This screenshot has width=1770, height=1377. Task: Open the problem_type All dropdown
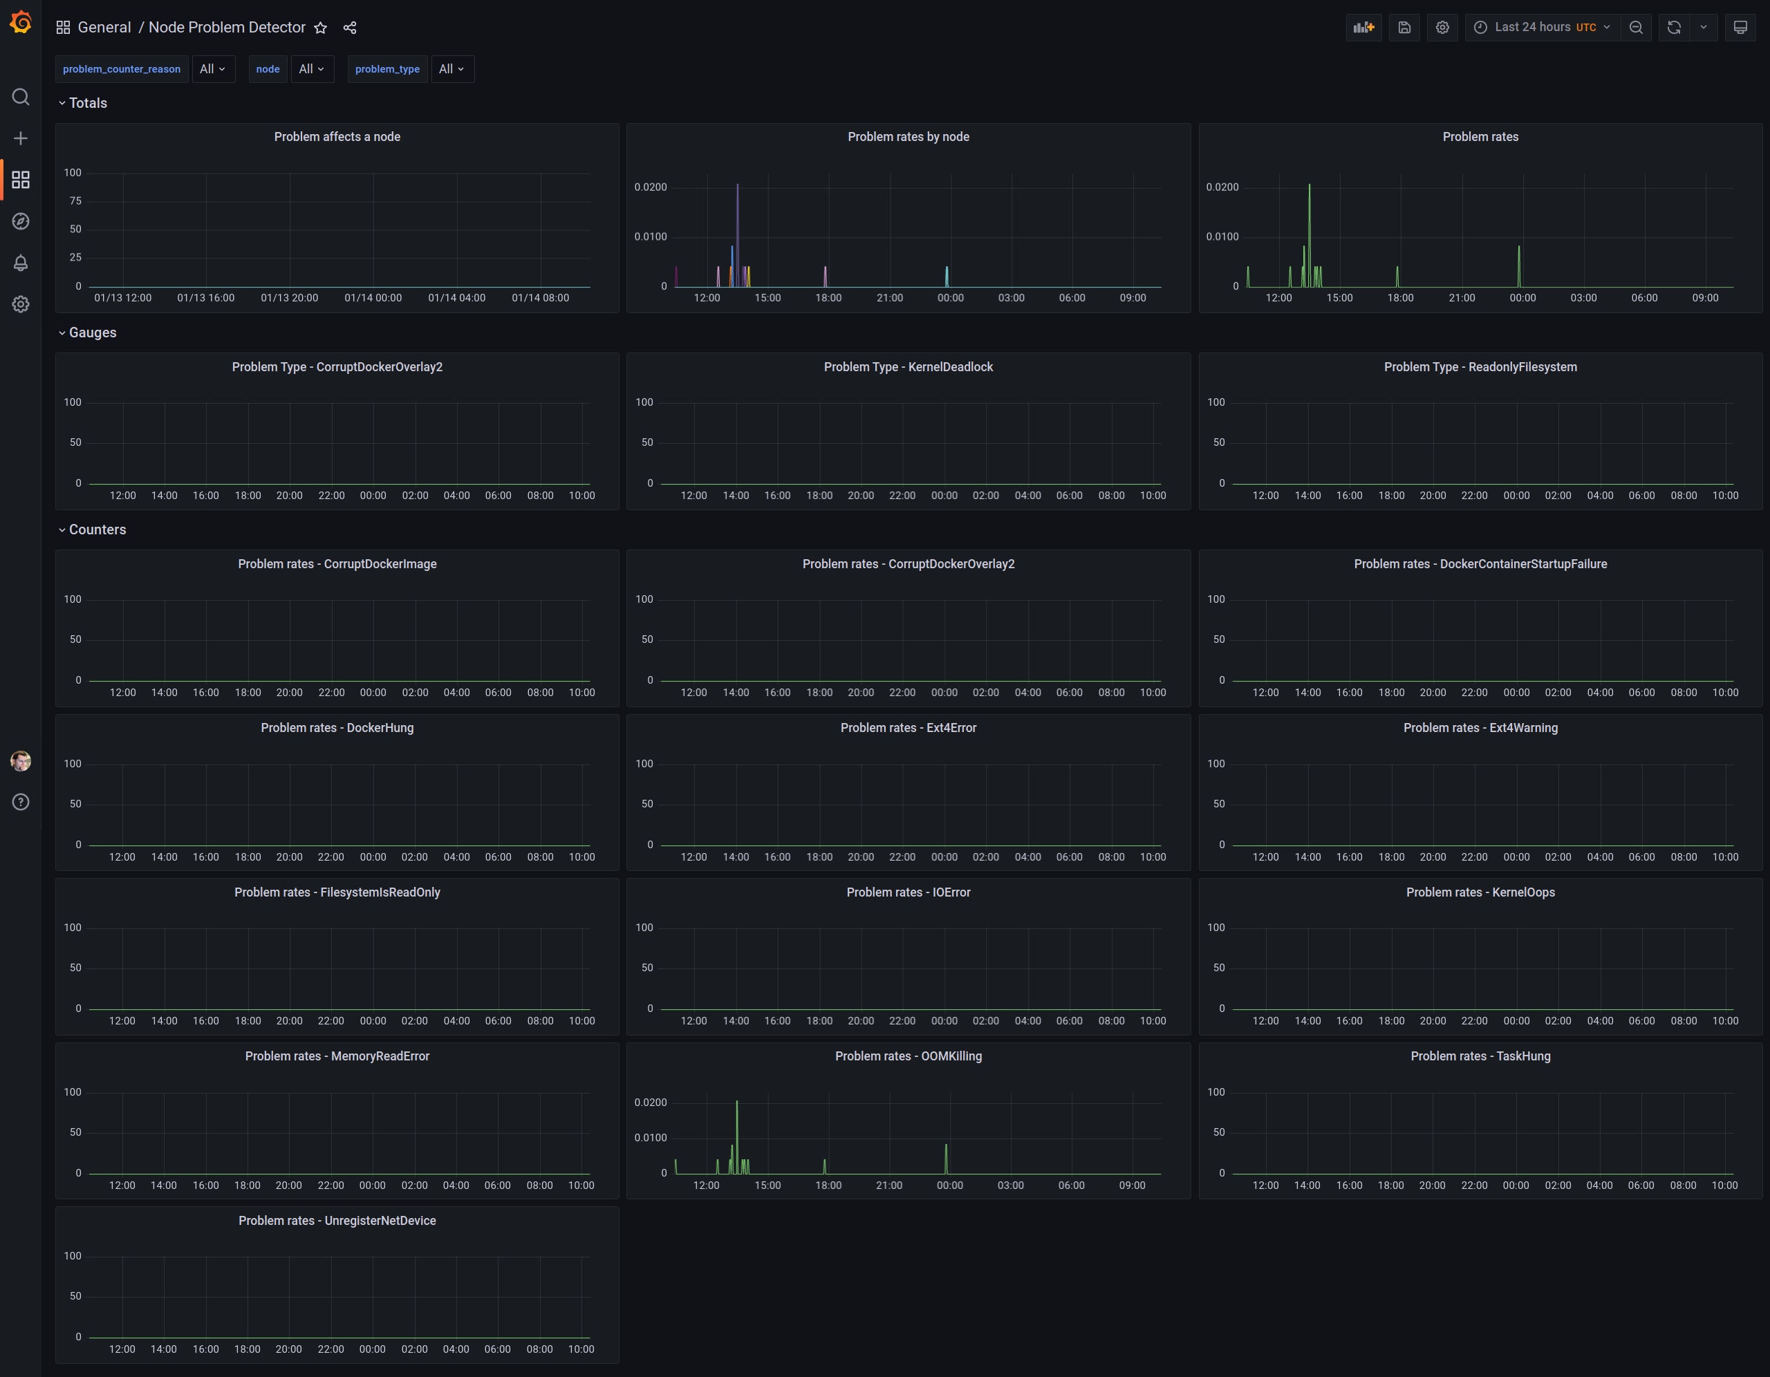click(x=451, y=69)
